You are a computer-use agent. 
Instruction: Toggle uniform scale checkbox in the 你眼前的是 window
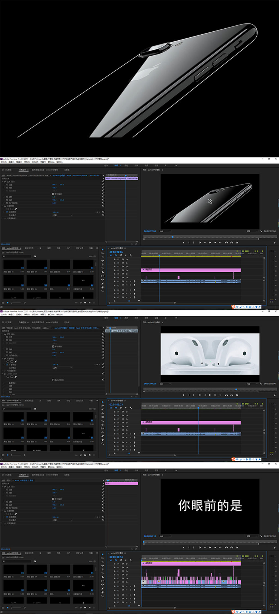[x=53, y=499]
